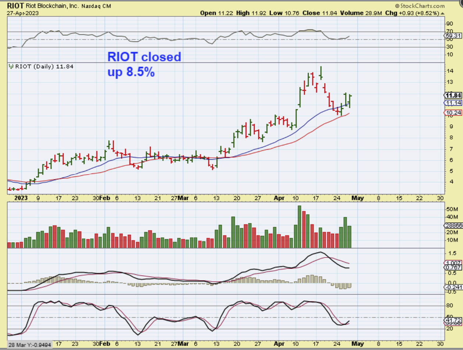Screen dimensions: 463x350
Task: Click the 80 level on the stochastic scale
Action: [449, 305]
